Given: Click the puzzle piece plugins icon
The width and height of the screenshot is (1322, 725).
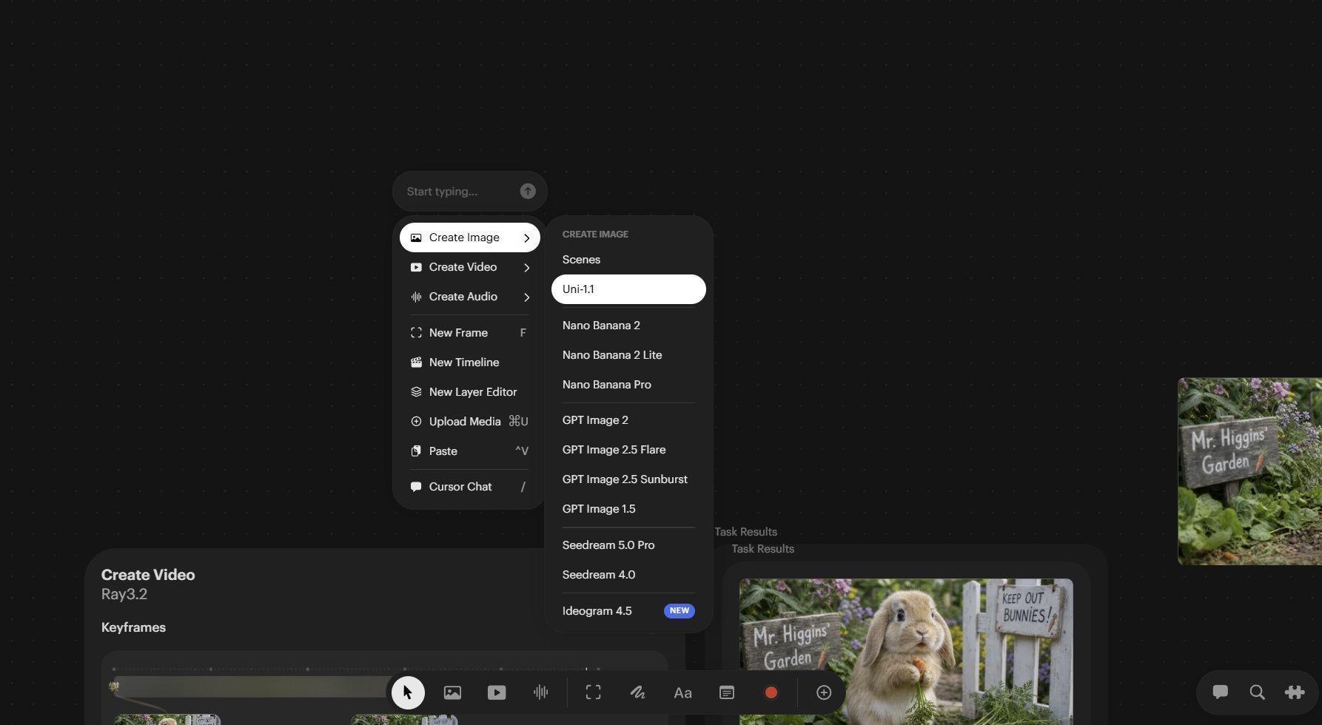Looking at the screenshot, I should coord(1295,692).
